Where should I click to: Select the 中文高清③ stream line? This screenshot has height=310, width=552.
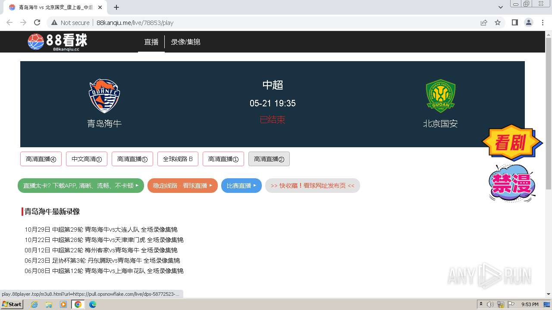(87, 159)
